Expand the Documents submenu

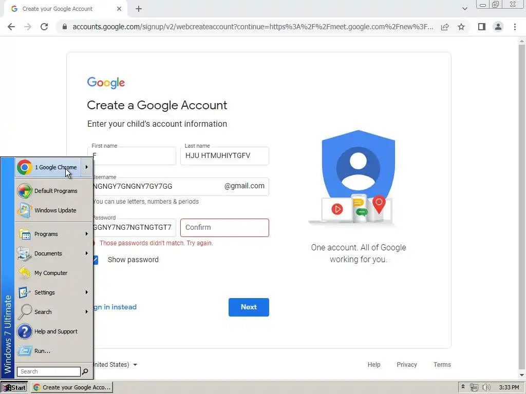(x=54, y=253)
